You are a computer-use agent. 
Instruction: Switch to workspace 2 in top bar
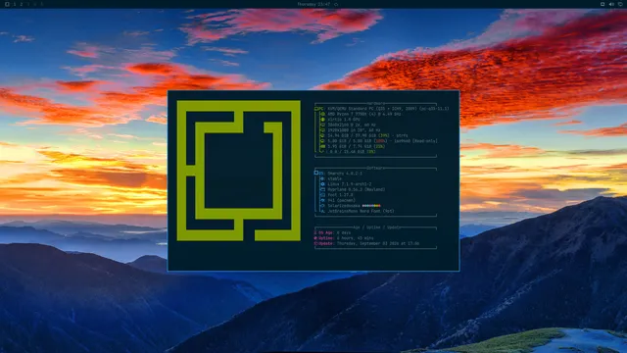point(22,4)
